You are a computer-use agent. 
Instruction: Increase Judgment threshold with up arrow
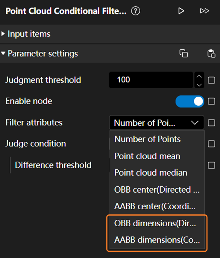pyautogui.click(x=199, y=76)
